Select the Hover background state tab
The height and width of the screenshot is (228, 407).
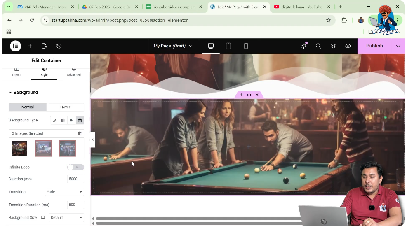coord(65,107)
